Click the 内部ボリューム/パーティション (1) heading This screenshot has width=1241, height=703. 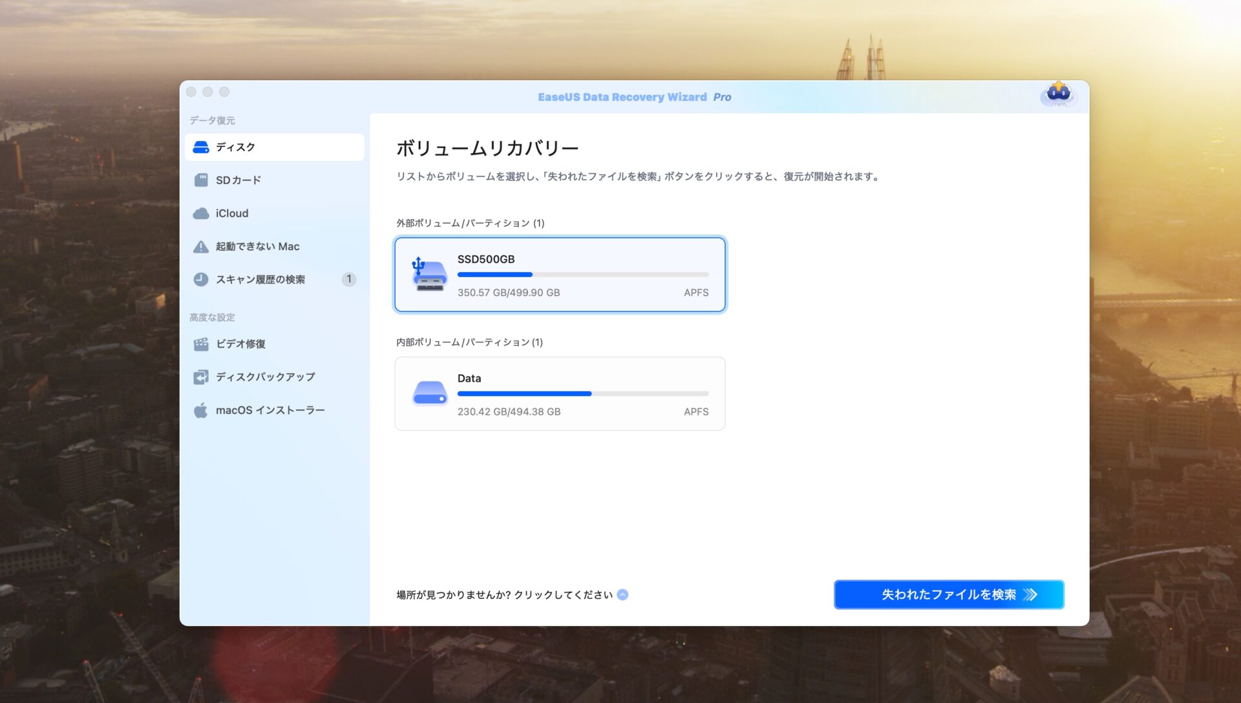470,342
